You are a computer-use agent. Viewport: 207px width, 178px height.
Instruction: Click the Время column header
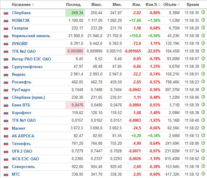click(x=193, y=5)
